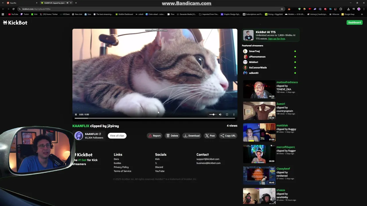Open the Imported From Firefox bookmark folder

click(209, 14)
